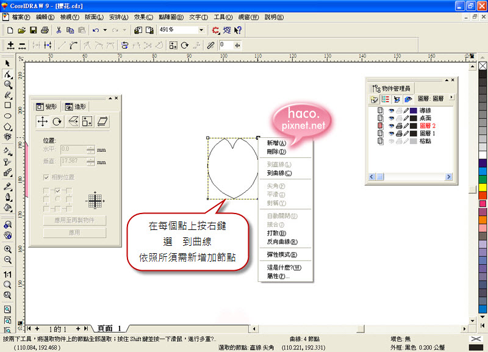The width and height of the screenshot is (488, 352).
Task: Tick the top-right anchor point checkbox
Action: 69,190
